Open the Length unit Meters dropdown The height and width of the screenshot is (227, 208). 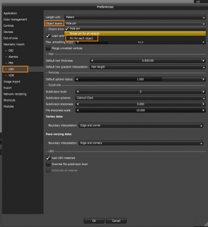(x=135, y=17)
